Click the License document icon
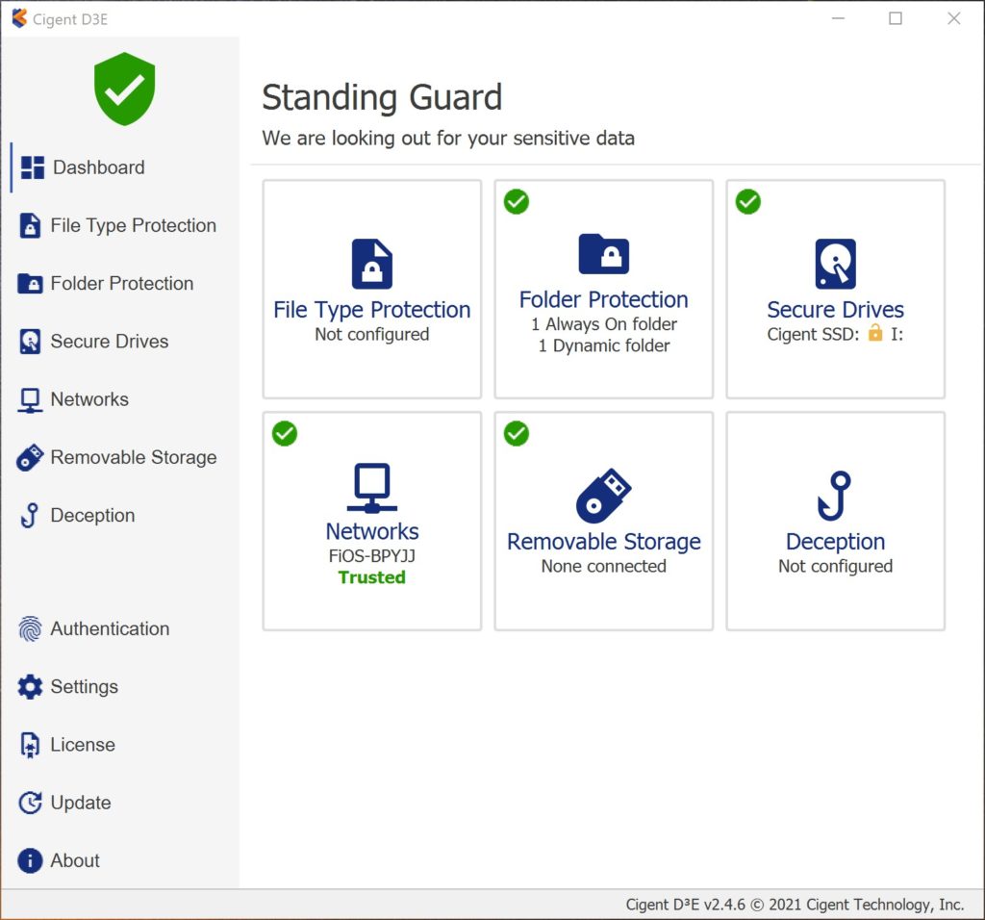The width and height of the screenshot is (985, 920). pos(30,745)
